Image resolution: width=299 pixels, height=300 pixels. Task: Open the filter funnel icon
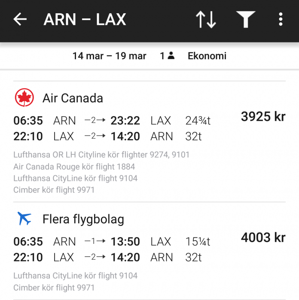[x=246, y=20]
